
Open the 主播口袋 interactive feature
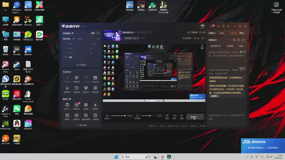pos(77,90)
